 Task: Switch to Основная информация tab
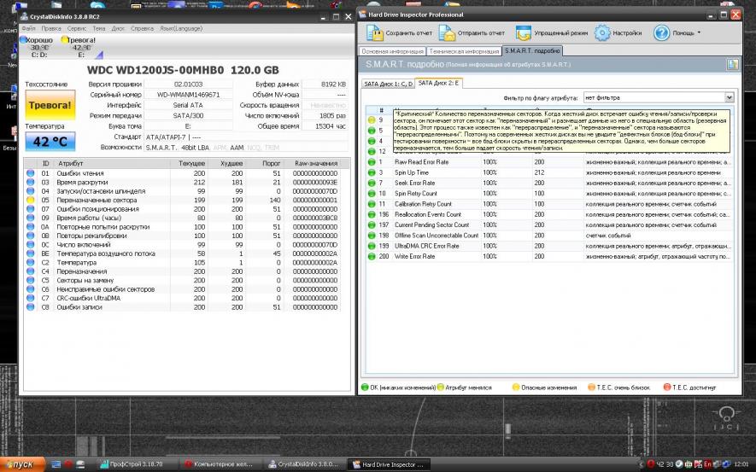(x=392, y=51)
